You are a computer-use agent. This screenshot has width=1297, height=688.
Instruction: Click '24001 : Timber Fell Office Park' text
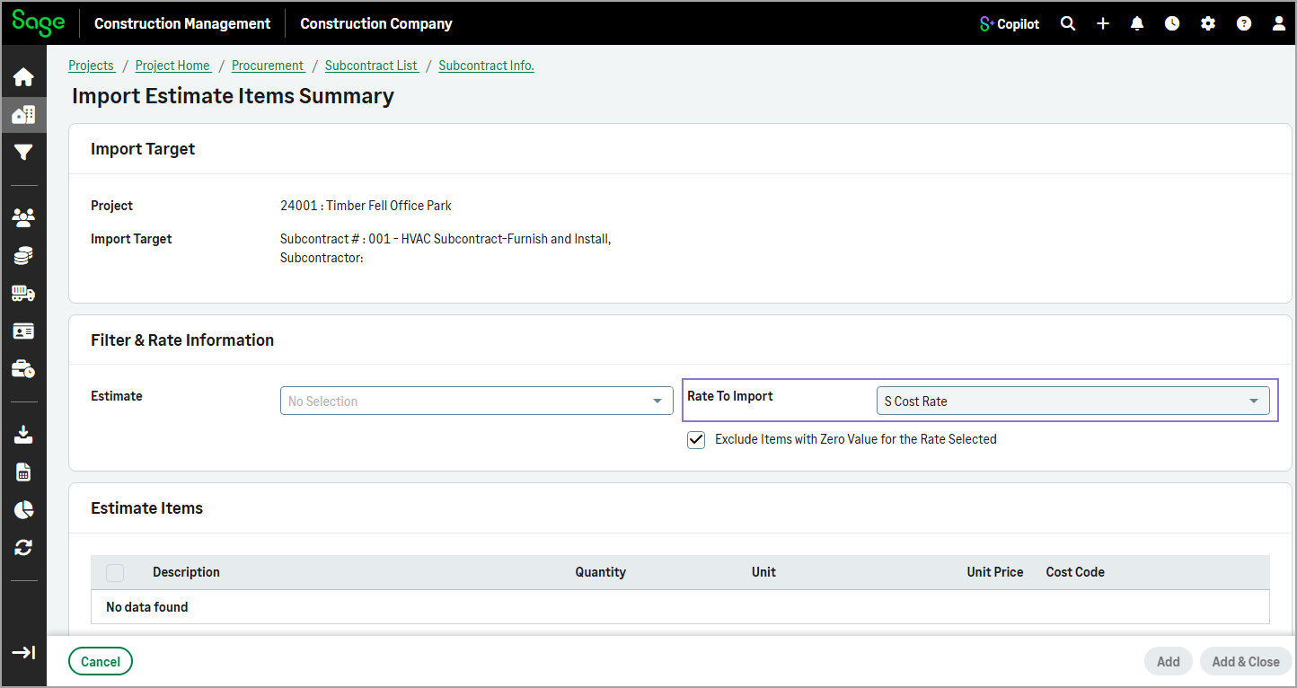point(366,206)
